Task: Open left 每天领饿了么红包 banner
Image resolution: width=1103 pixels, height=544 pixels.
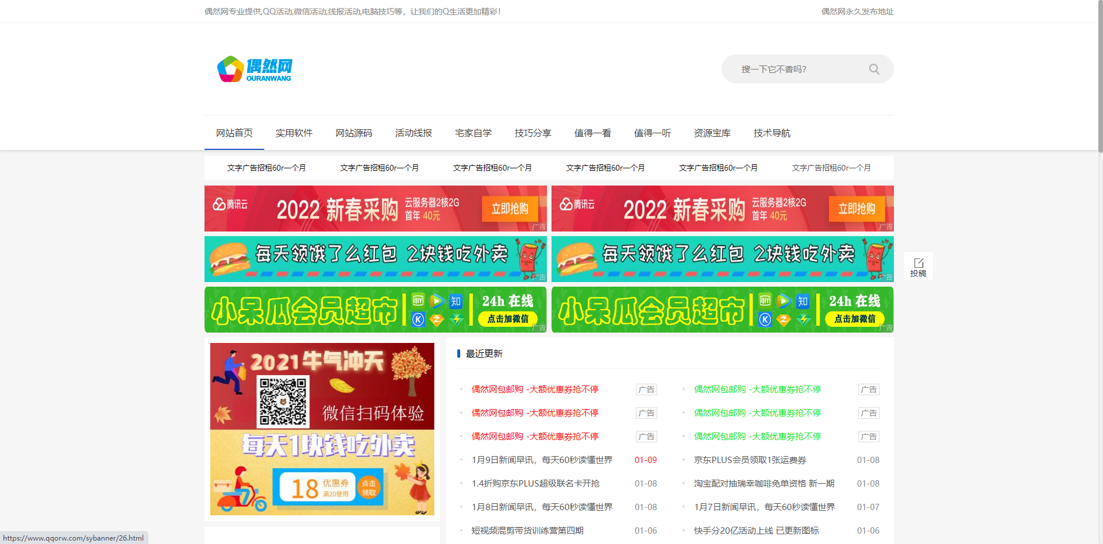Action: click(376, 259)
